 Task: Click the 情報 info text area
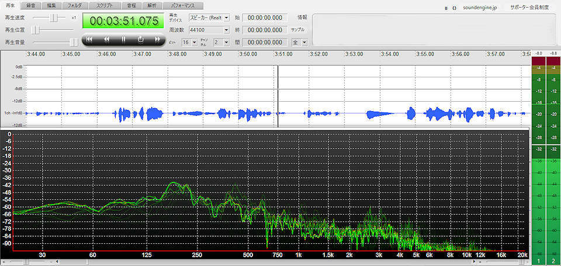[x=434, y=30]
